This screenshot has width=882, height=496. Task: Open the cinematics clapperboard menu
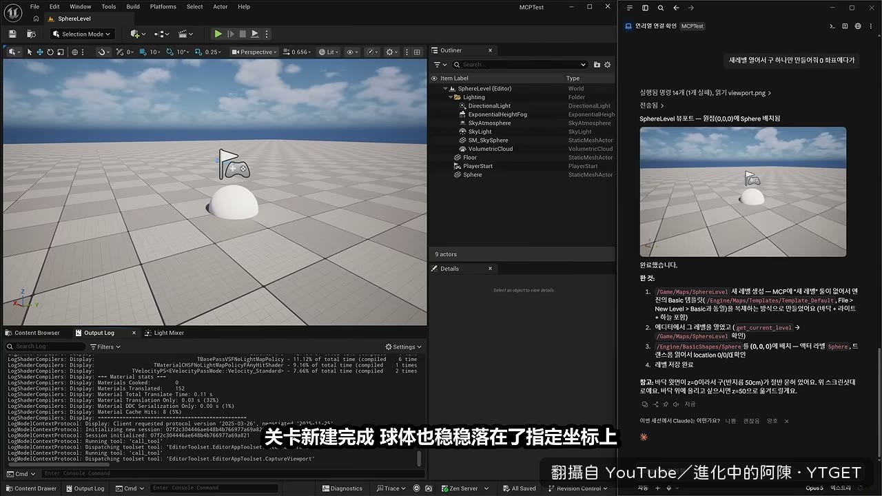click(185, 34)
